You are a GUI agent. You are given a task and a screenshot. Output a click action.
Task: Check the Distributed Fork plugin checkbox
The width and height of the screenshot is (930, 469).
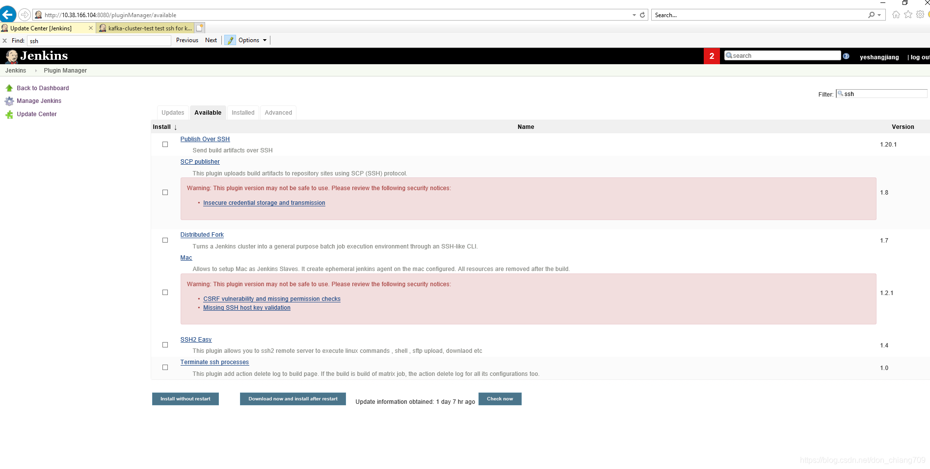pos(165,241)
